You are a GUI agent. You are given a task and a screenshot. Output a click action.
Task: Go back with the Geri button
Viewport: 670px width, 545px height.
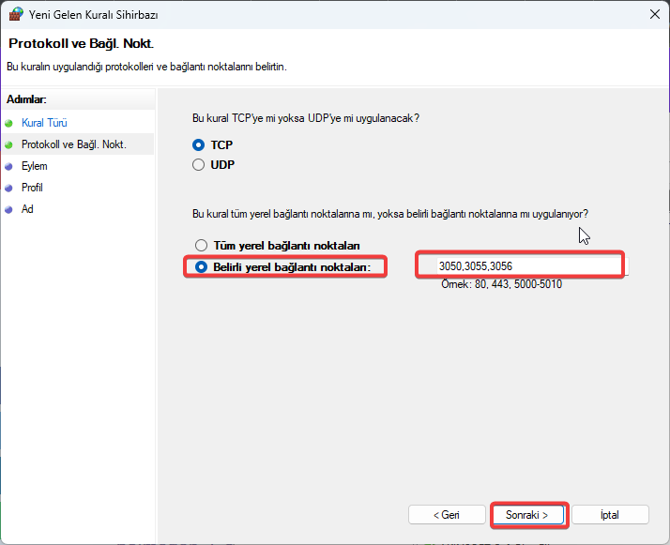[x=447, y=515]
